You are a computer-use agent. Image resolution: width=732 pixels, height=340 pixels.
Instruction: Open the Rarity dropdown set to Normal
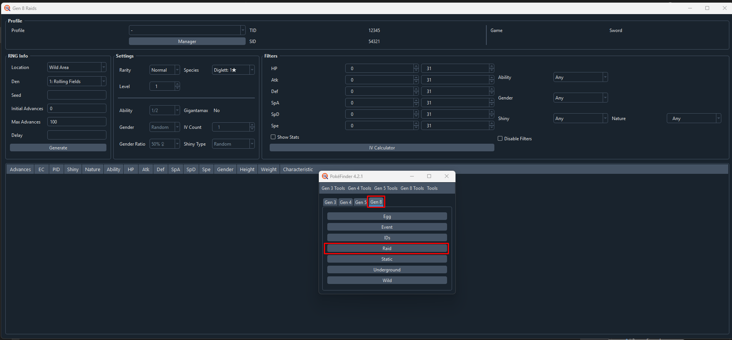(164, 70)
